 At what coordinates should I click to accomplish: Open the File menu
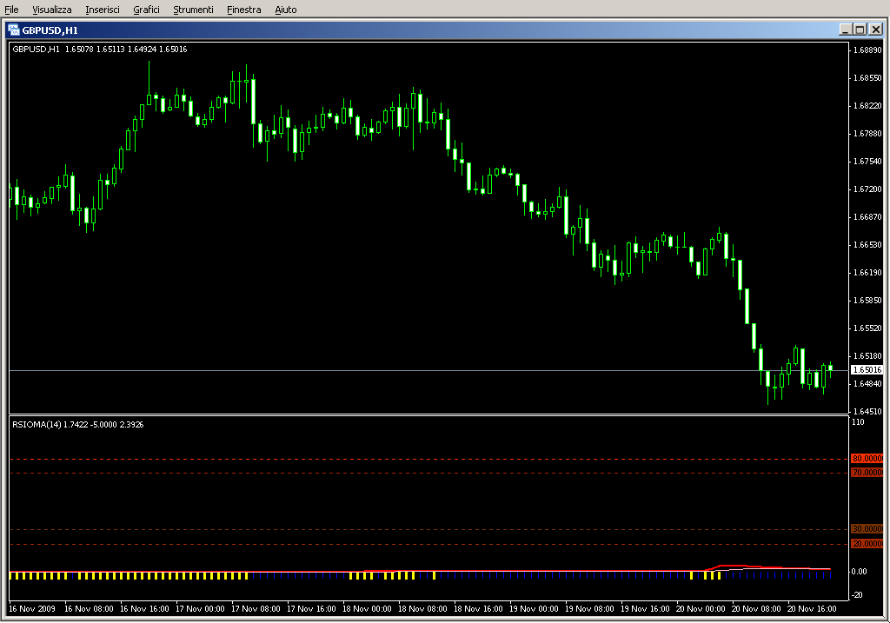[x=11, y=10]
